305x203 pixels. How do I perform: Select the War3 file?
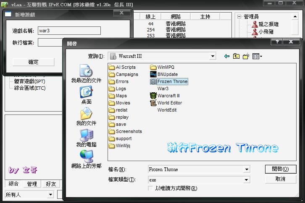point(163,88)
